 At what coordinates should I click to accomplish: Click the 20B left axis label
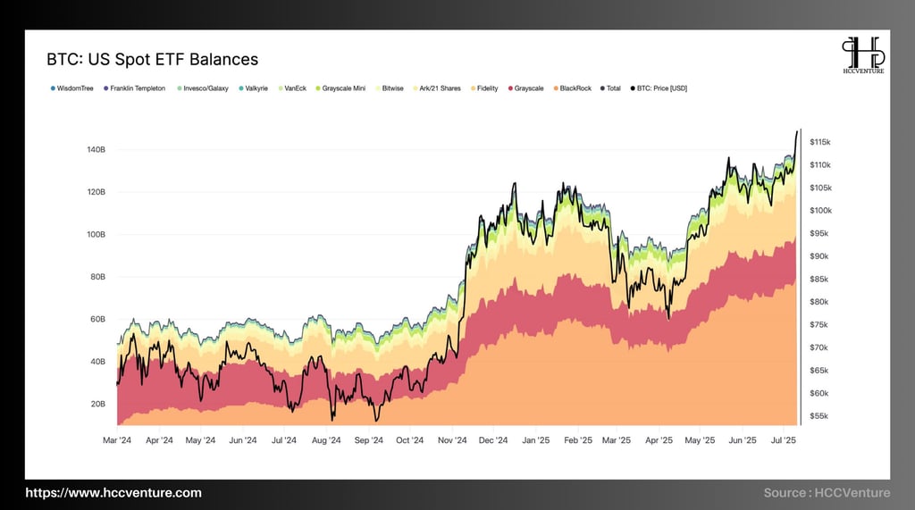coord(98,404)
